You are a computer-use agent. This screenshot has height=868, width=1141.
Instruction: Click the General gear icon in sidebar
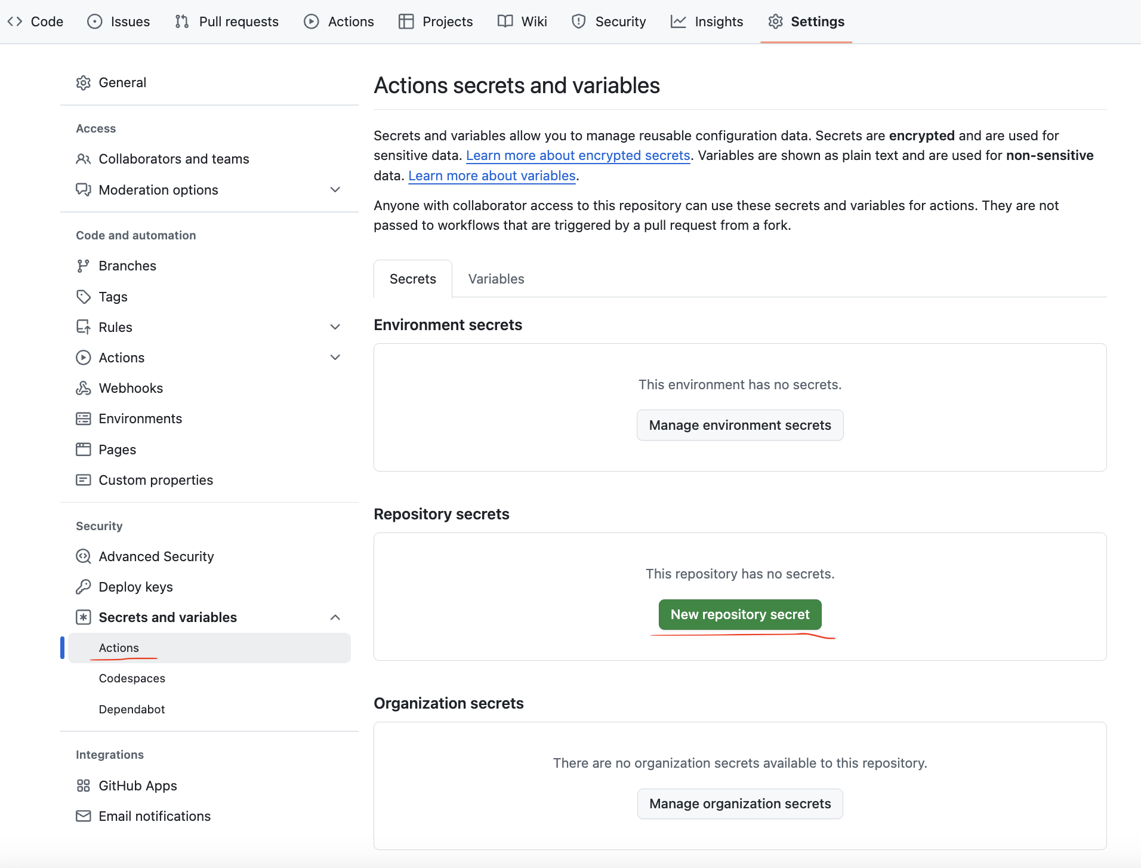(83, 83)
